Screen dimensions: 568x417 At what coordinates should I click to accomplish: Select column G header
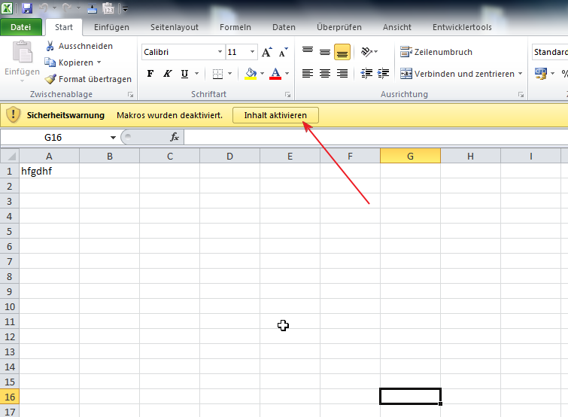click(x=410, y=156)
